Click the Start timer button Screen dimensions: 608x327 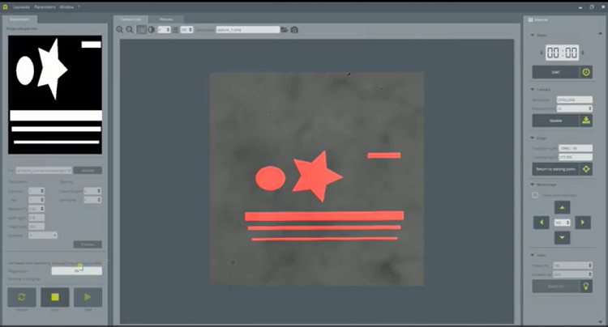(555, 72)
